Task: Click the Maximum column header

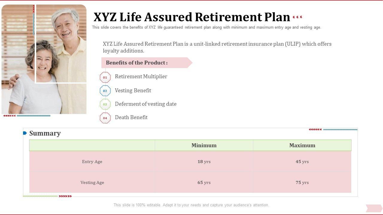Action: coord(302,145)
